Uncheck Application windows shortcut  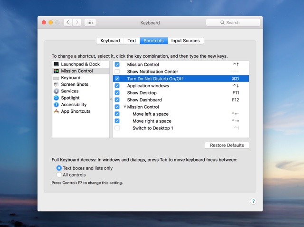pyautogui.click(x=117, y=86)
